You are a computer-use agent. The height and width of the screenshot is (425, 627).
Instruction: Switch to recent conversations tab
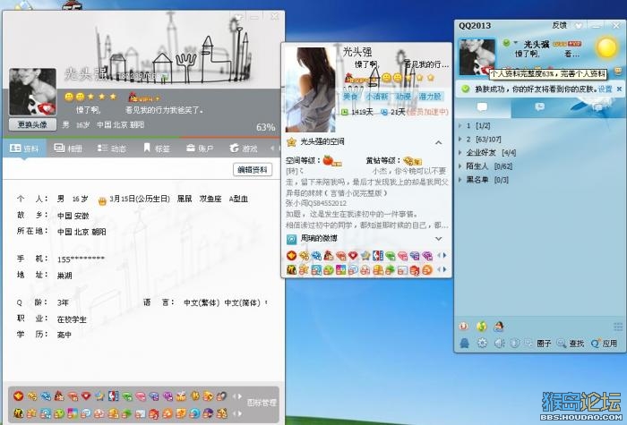point(539,107)
